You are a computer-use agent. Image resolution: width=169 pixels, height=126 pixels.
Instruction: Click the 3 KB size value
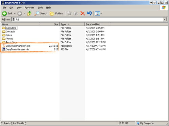pos(56,49)
